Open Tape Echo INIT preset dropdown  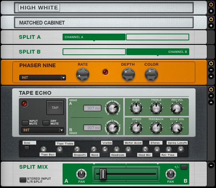coord(43,130)
